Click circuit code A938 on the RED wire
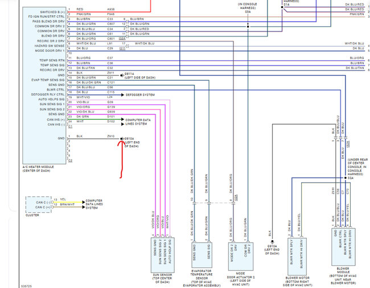This screenshot has width=370, height=288. [110, 10]
